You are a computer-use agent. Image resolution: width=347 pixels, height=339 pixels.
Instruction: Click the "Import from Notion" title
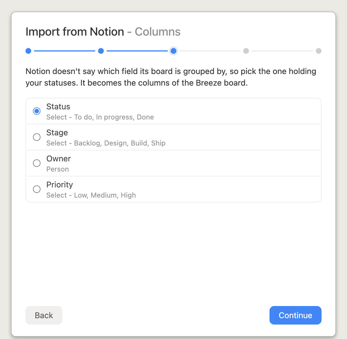(75, 32)
